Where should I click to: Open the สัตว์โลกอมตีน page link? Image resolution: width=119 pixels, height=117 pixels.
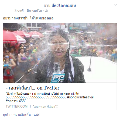coord(64,5)
